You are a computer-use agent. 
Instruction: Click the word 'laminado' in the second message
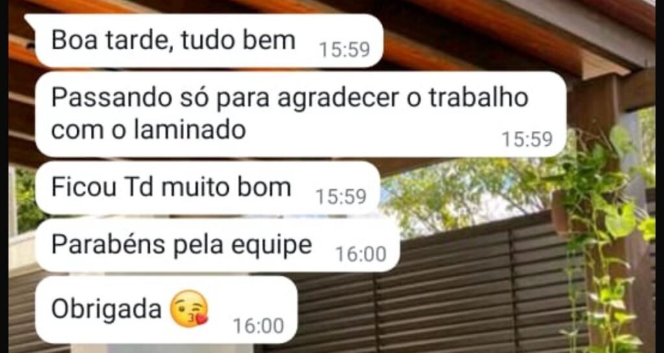(x=190, y=130)
